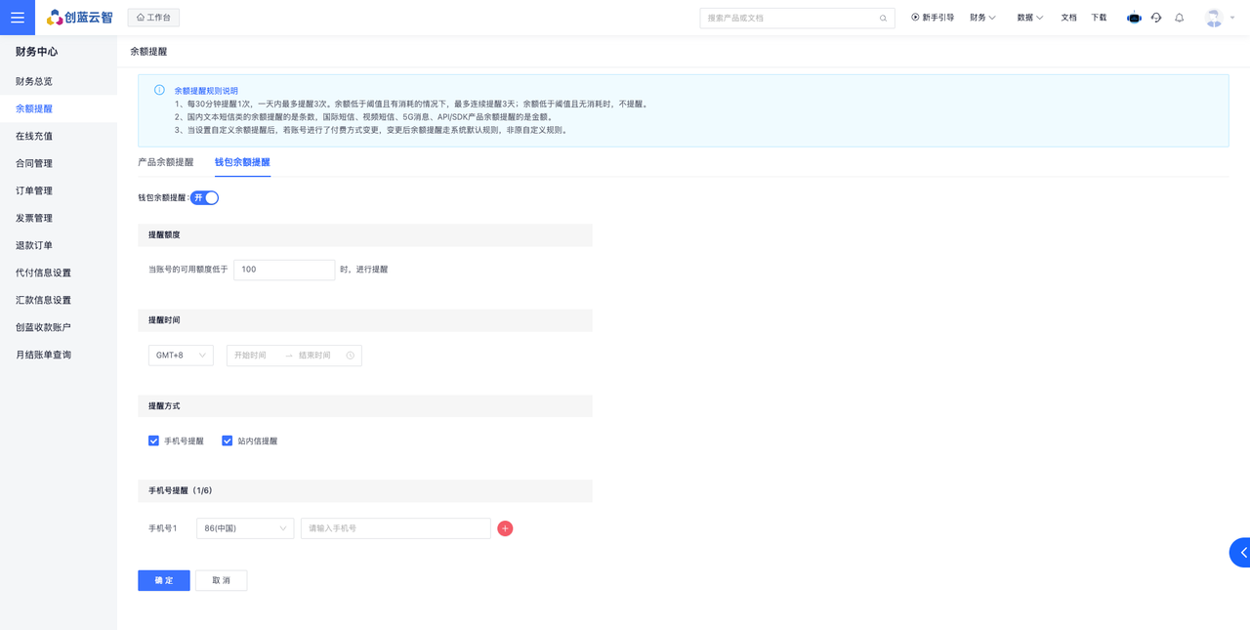Click red plus to add phone number
This screenshot has height=630, width=1250.
[x=505, y=528]
